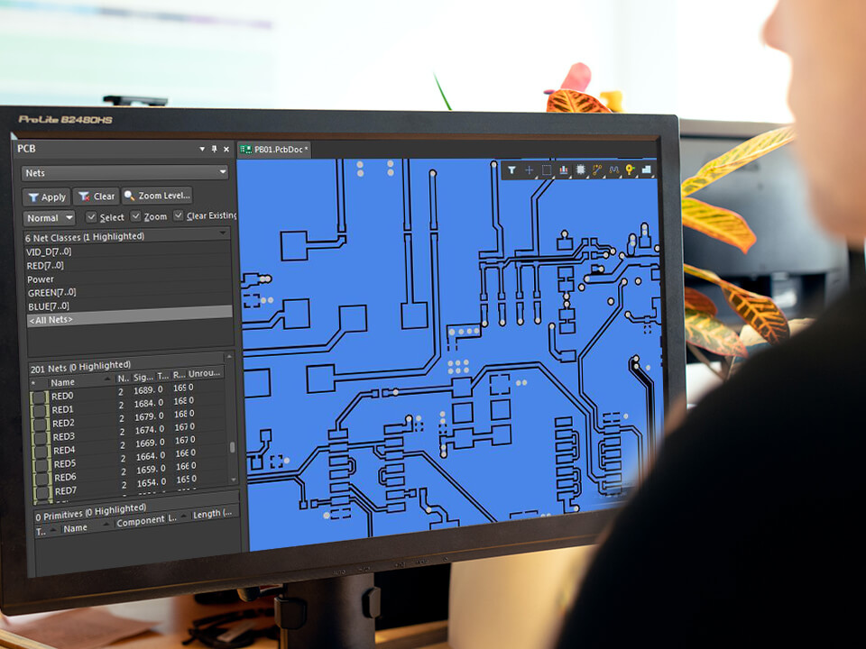The image size is (866, 649).
Task: Pin the PCB panel
Action: [x=214, y=150]
